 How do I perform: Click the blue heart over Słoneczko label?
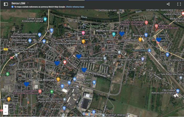[57, 63]
